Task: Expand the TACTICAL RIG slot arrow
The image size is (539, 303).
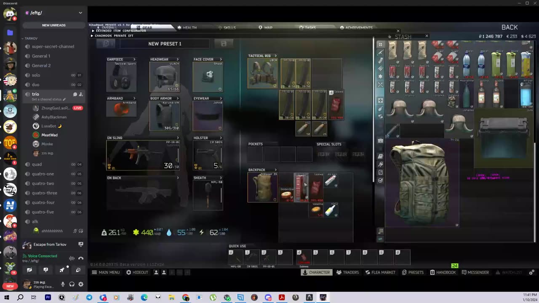Action: pos(276,56)
